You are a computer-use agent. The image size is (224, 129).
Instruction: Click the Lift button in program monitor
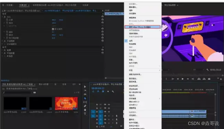(x=199, y=79)
